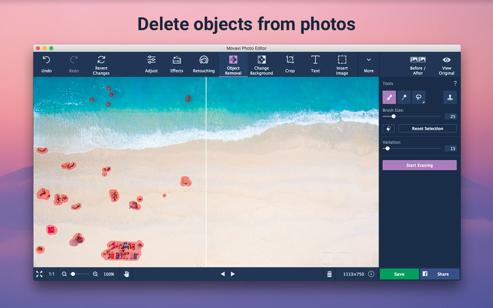Enable View Original mode
This screenshot has height=308, width=493.
pos(446,63)
